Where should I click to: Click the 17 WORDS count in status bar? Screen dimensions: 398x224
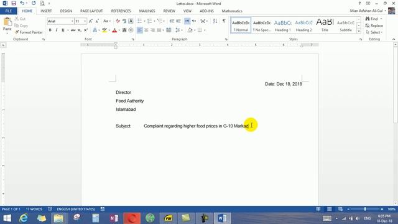click(x=34, y=209)
